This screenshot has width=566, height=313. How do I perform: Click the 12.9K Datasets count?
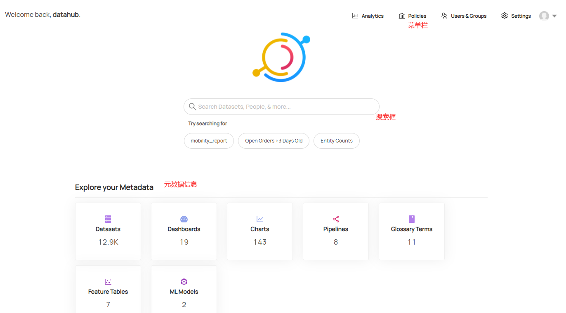(108, 242)
